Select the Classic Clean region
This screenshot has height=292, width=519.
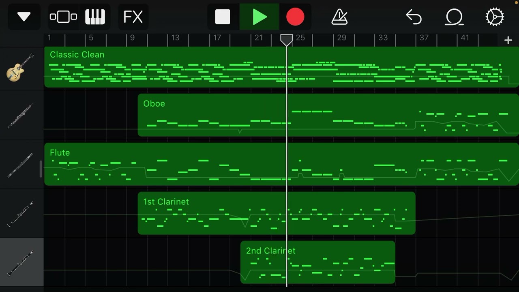281,67
